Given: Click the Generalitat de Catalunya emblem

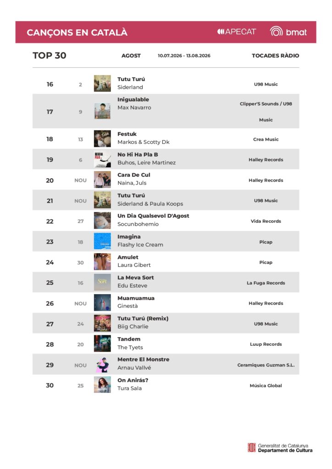Looking at the screenshot, I should [x=251, y=448].
